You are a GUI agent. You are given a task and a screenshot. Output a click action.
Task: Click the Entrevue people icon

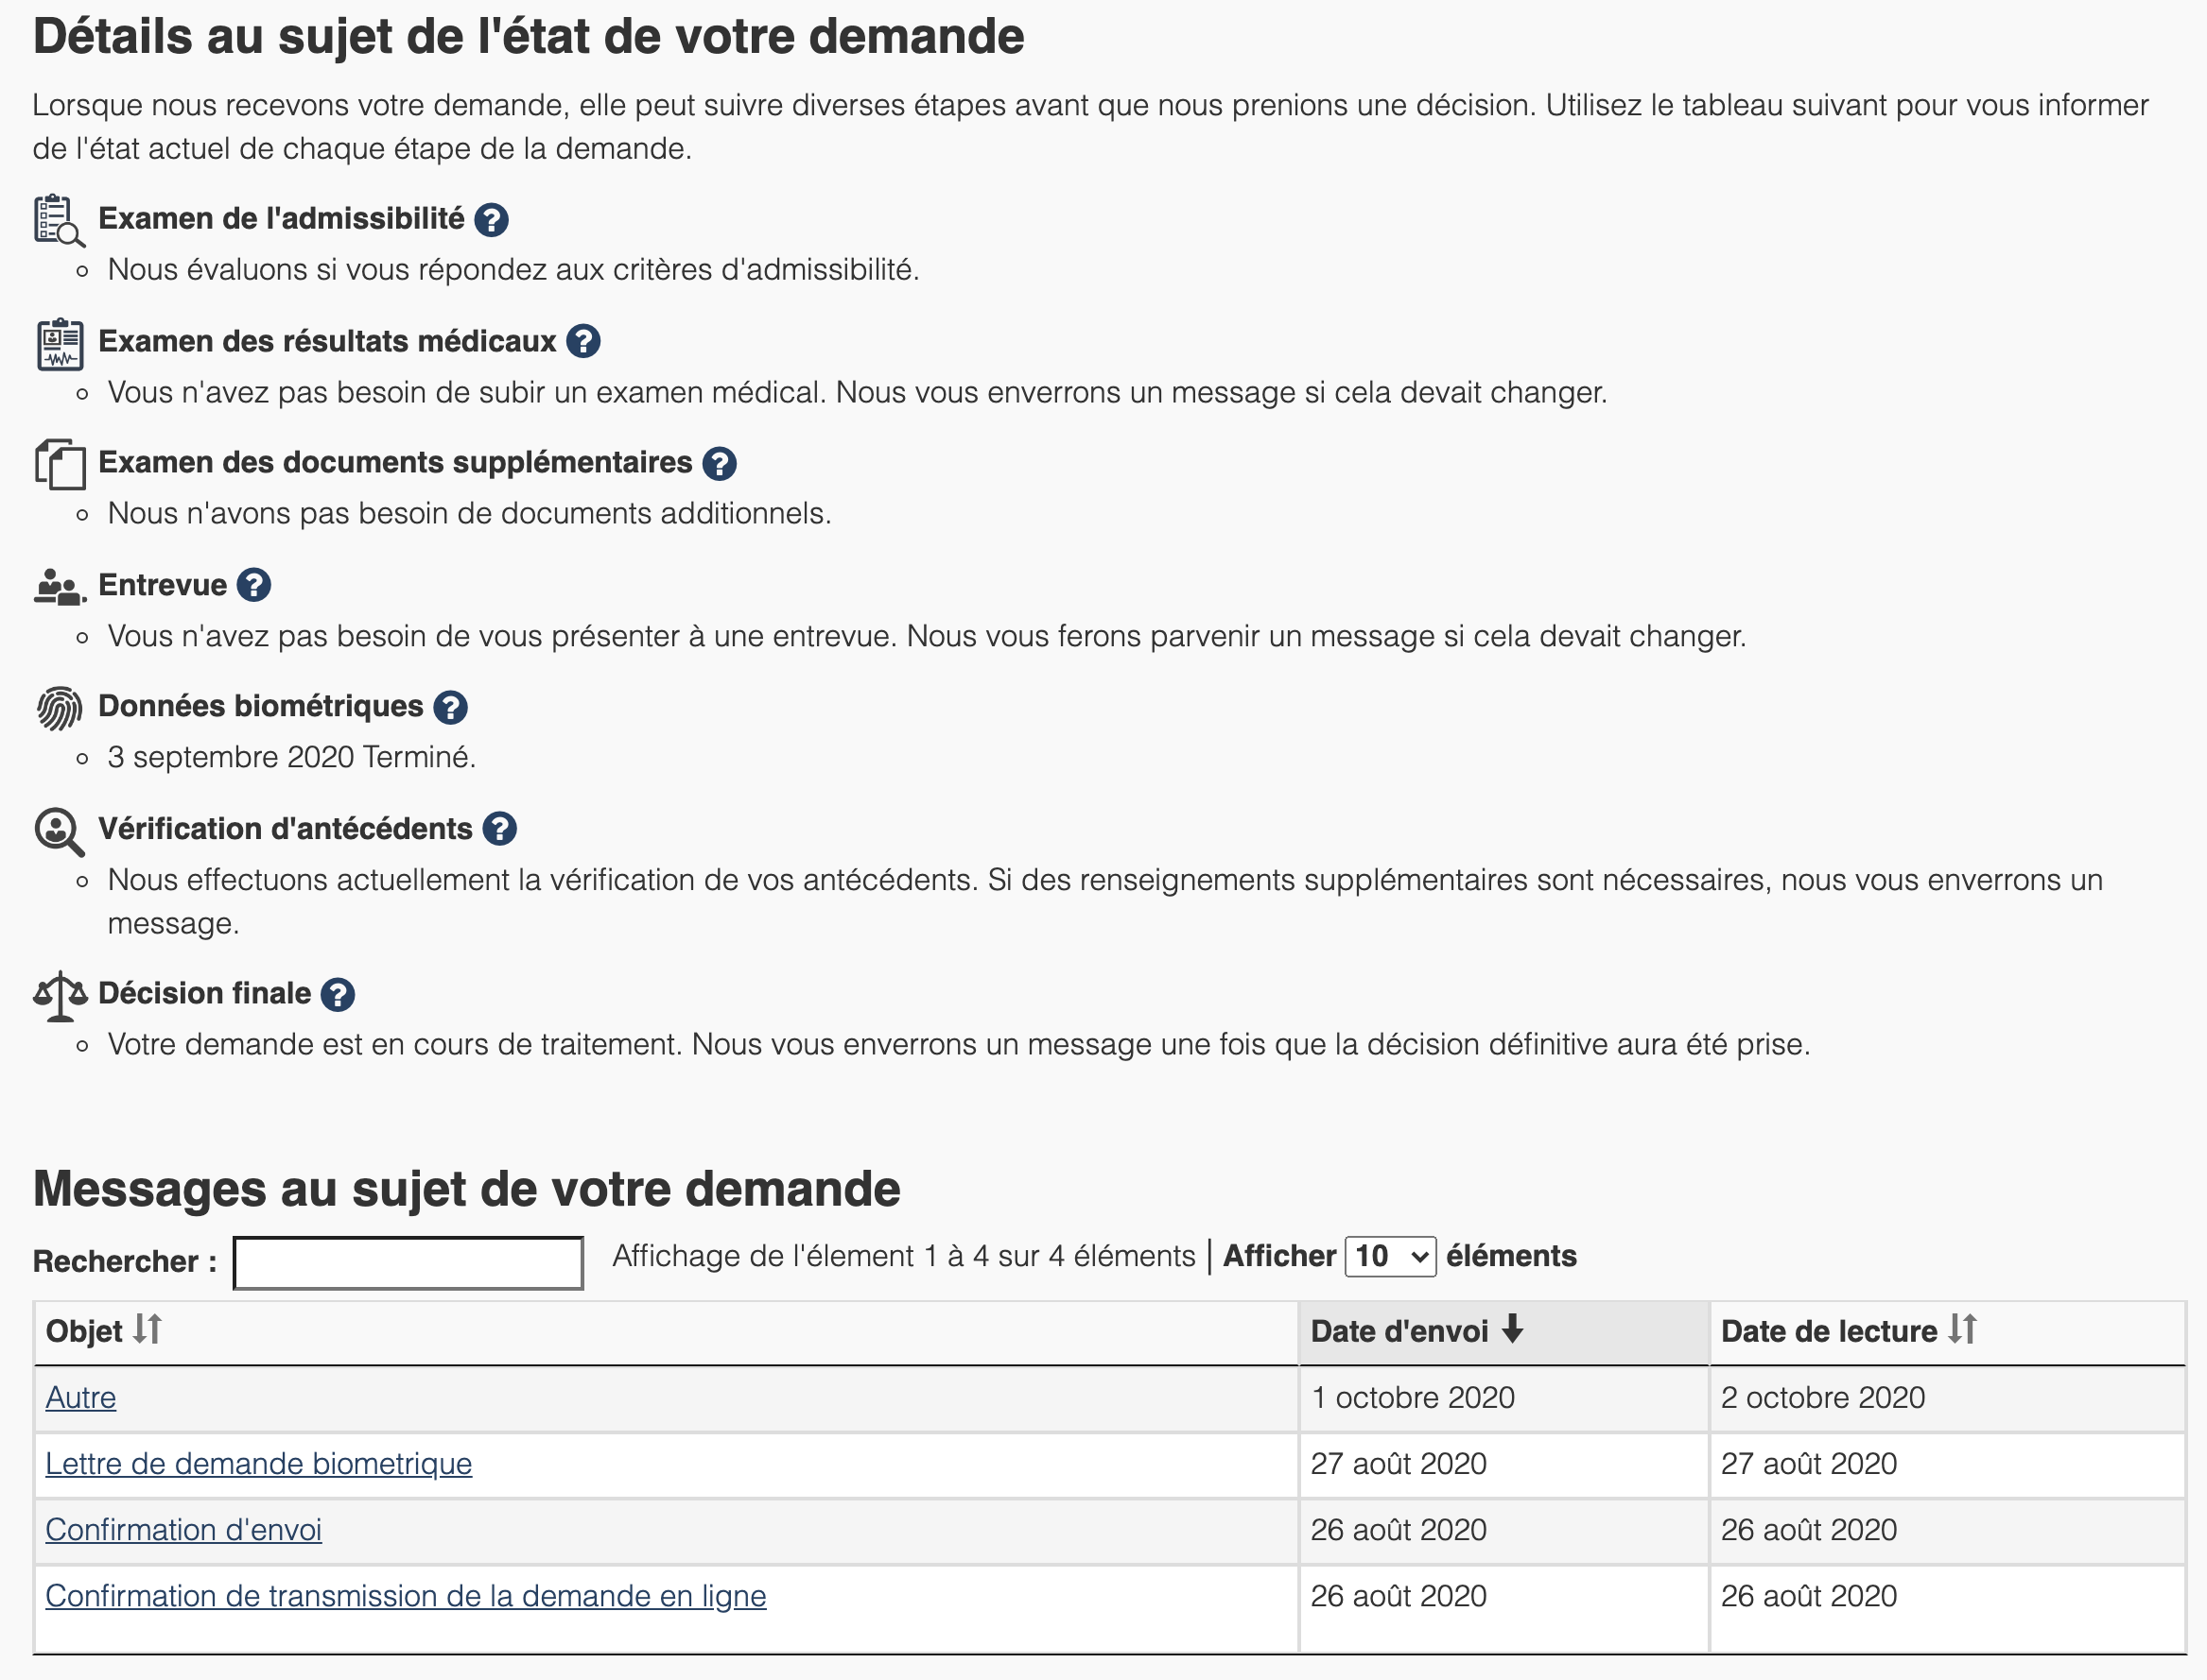coord(59,587)
